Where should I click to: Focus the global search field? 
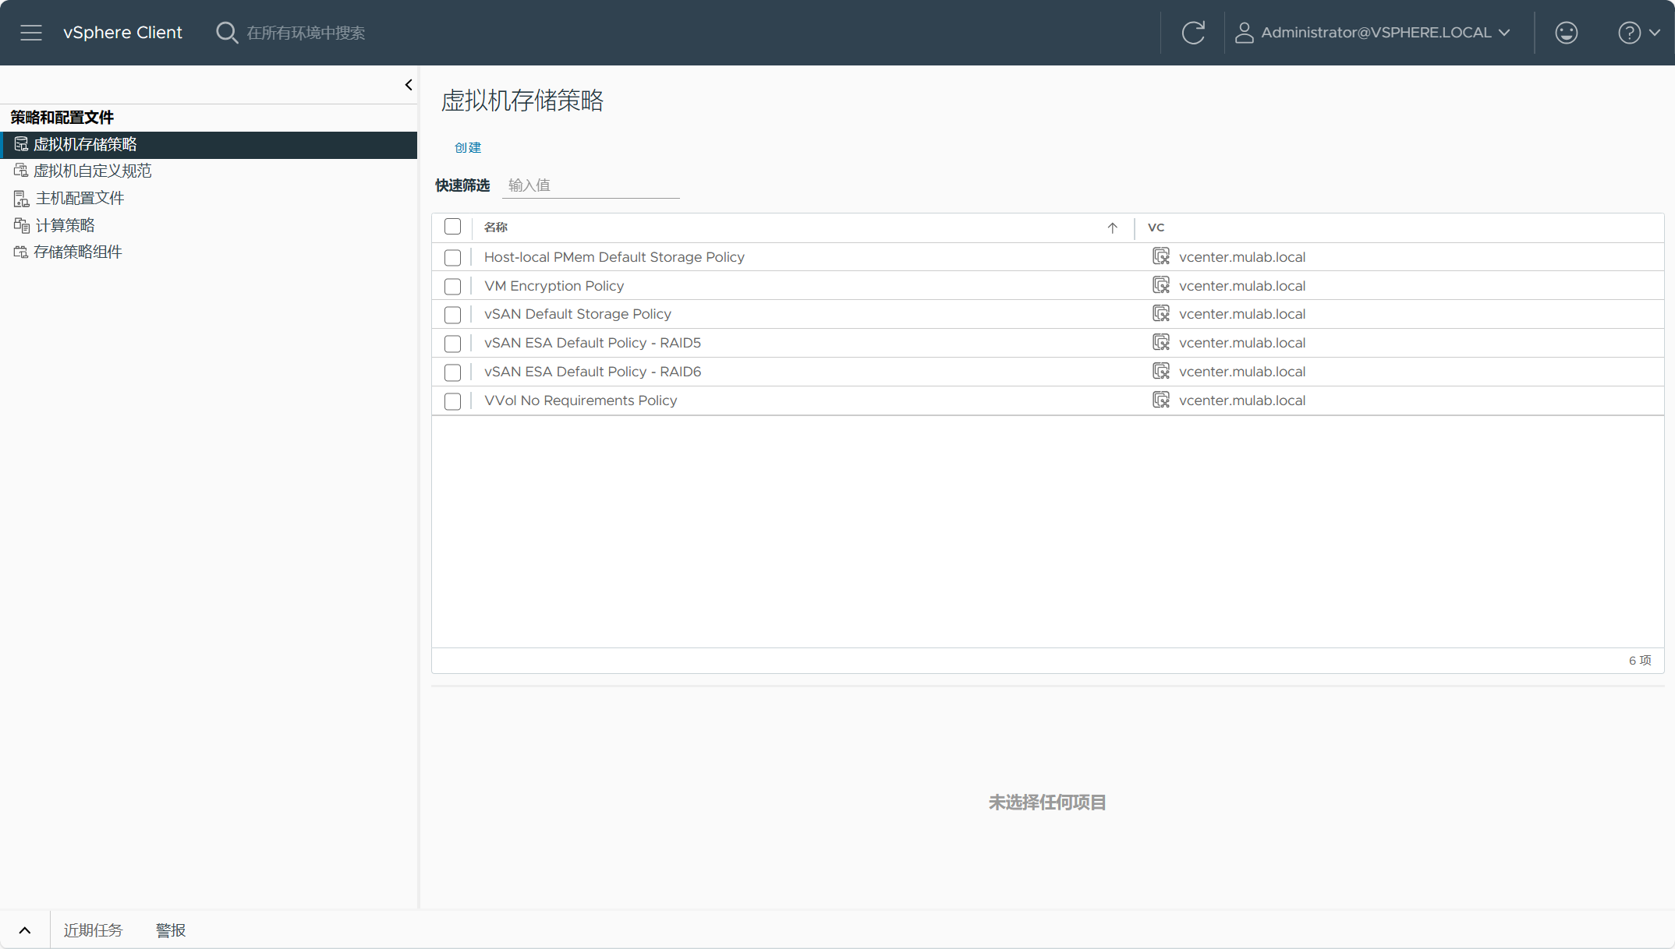306,33
